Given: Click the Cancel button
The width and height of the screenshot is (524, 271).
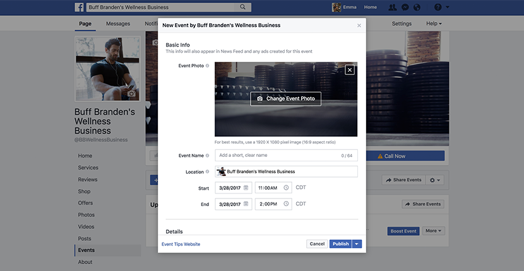Looking at the screenshot, I should (x=317, y=244).
